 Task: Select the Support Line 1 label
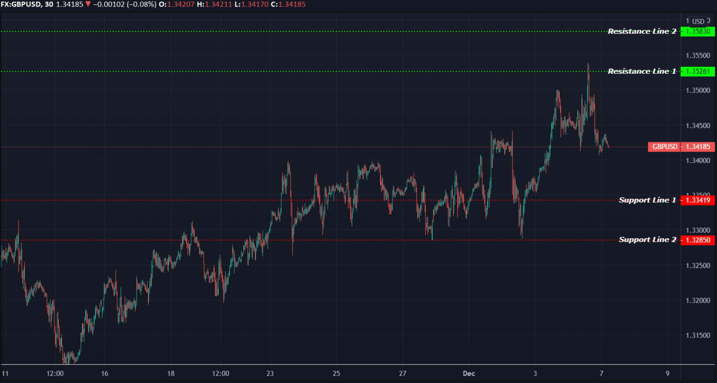pos(648,200)
